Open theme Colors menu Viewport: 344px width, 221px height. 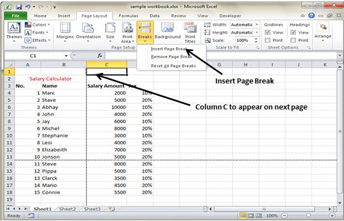click(x=37, y=25)
